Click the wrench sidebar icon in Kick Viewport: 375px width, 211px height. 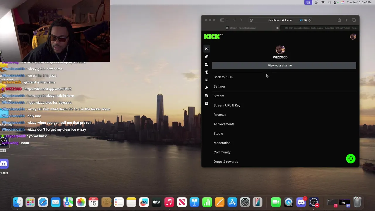coord(207,88)
